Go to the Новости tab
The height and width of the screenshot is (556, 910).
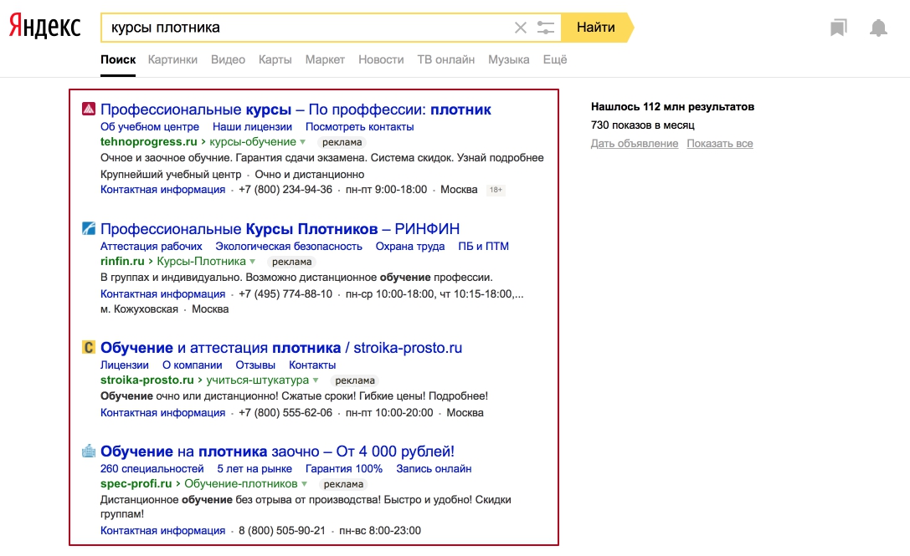381,59
